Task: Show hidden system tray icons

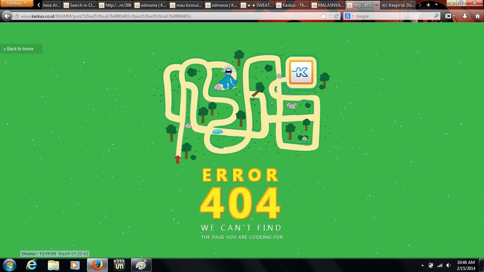Action: 422,265
